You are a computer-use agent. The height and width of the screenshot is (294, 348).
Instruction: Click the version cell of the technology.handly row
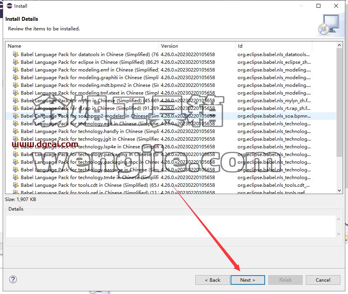(188, 131)
